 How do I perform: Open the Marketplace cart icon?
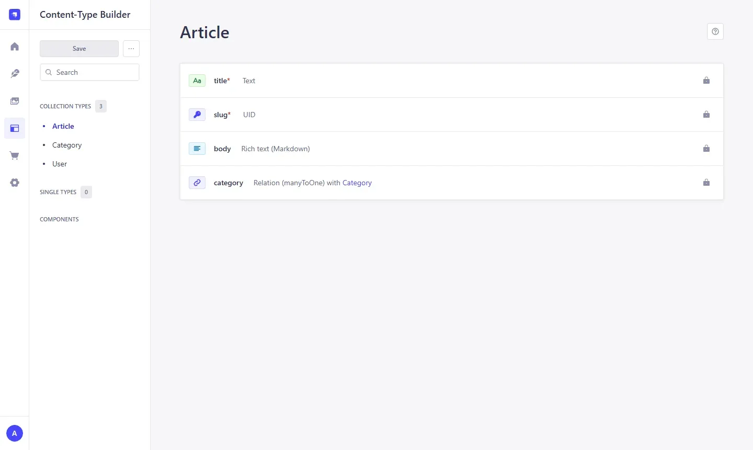pyautogui.click(x=15, y=155)
